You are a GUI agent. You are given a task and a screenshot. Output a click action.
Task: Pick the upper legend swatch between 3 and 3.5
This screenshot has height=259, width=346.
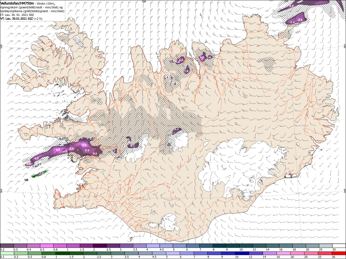pyautogui.click(x=127, y=246)
